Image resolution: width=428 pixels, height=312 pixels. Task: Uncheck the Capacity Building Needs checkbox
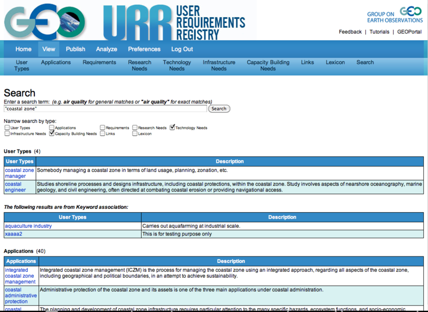[x=52, y=134]
